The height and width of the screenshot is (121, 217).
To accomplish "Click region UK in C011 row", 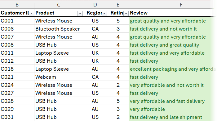I will pyautogui.click(x=95, y=53).
